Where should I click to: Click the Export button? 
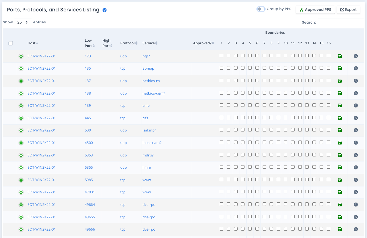click(348, 10)
